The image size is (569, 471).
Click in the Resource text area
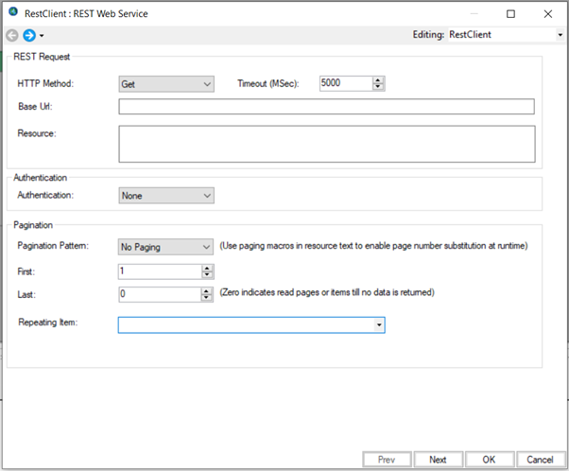pyautogui.click(x=326, y=145)
